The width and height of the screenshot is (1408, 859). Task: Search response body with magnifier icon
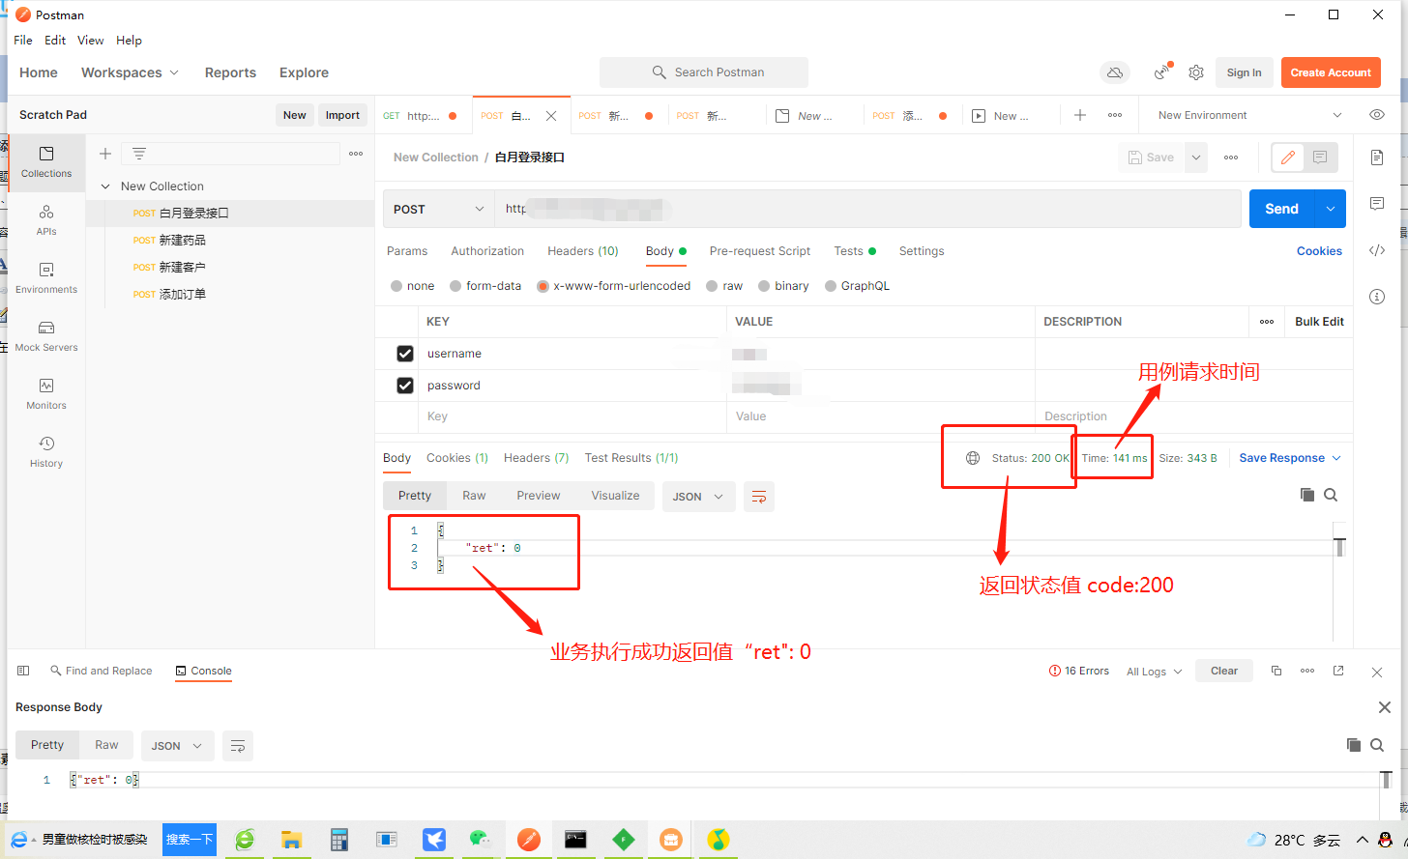(x=1331, y=495)
